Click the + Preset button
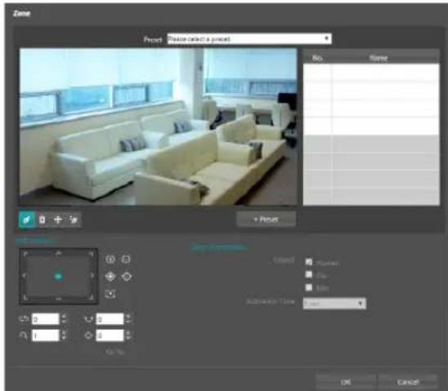This screenshot has width=448, height=391. pos(266,220)
